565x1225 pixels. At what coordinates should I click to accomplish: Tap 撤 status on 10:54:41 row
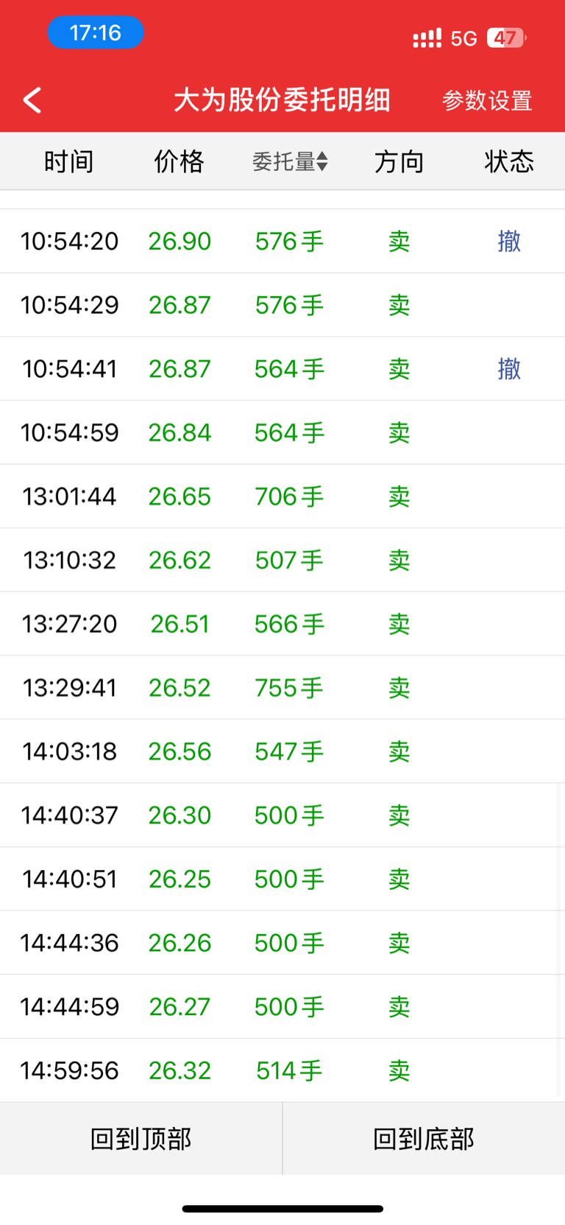(508, 368)
